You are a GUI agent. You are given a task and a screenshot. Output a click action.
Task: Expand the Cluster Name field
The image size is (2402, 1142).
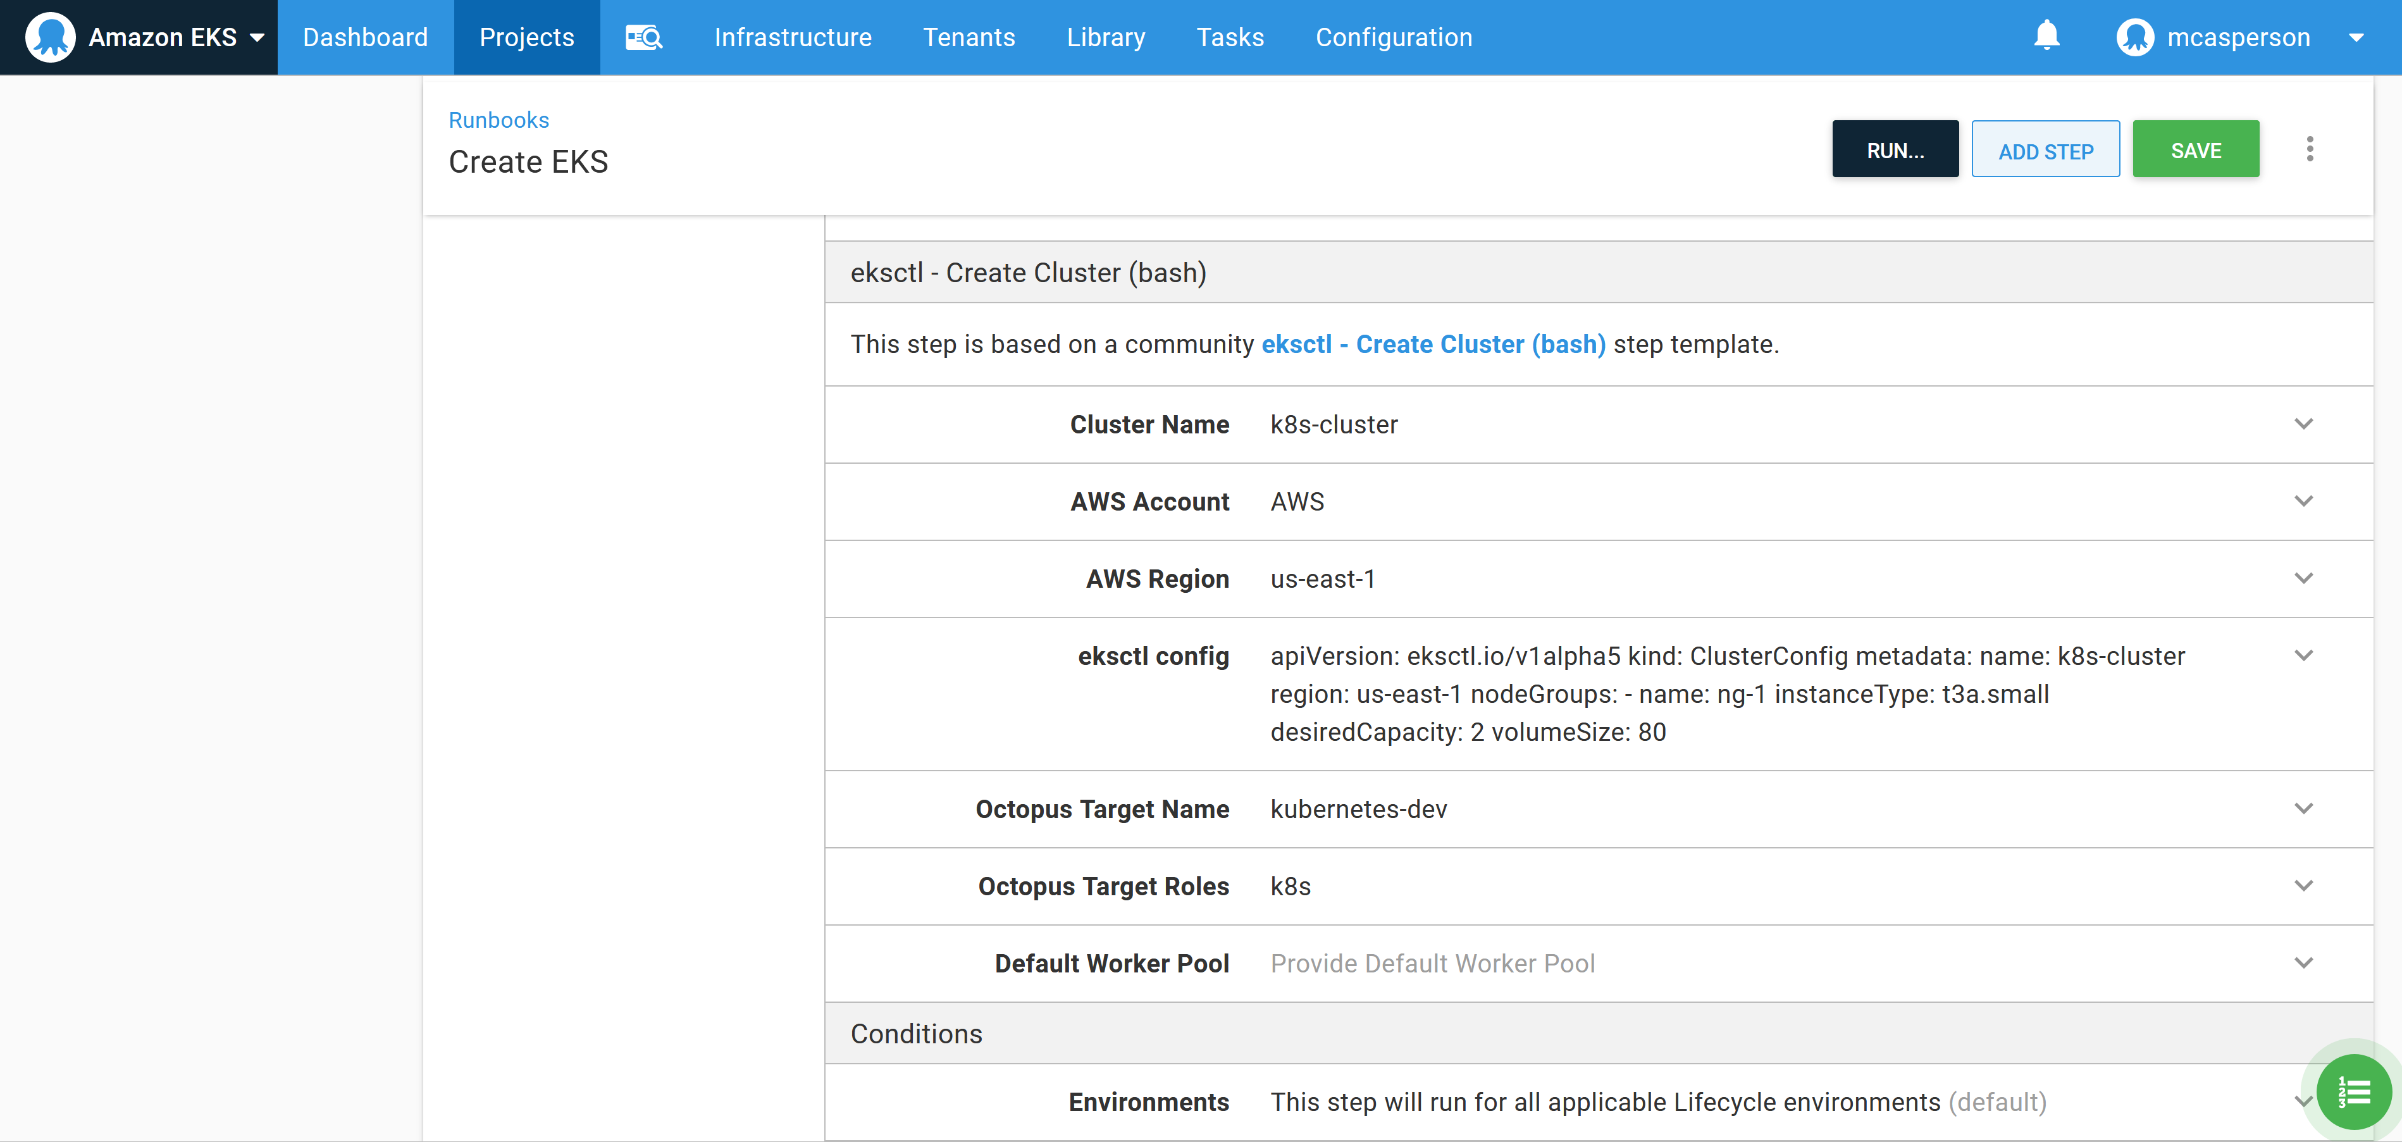(2303, 424)
